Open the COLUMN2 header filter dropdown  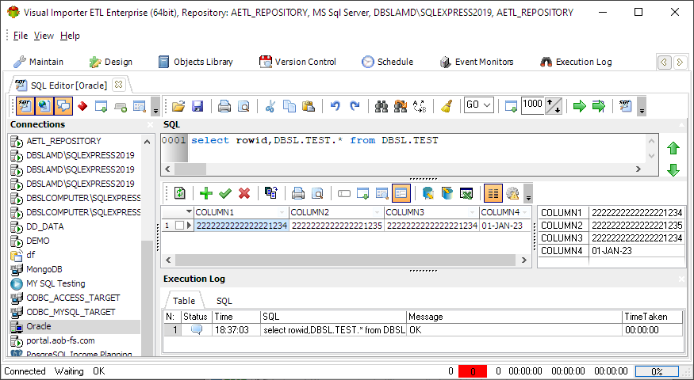(378, 212)
